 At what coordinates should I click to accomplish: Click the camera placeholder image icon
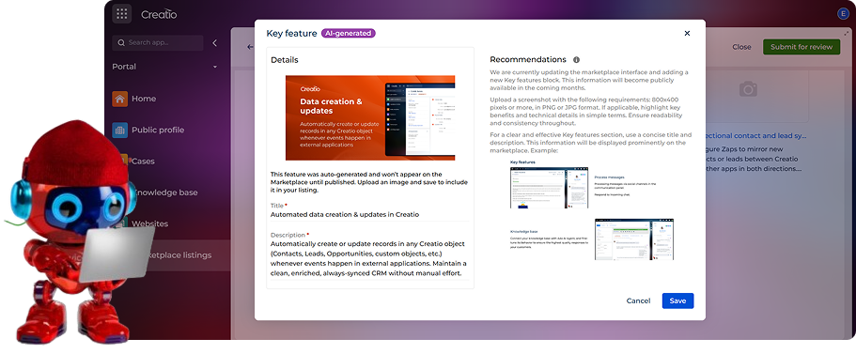[748, 89]
